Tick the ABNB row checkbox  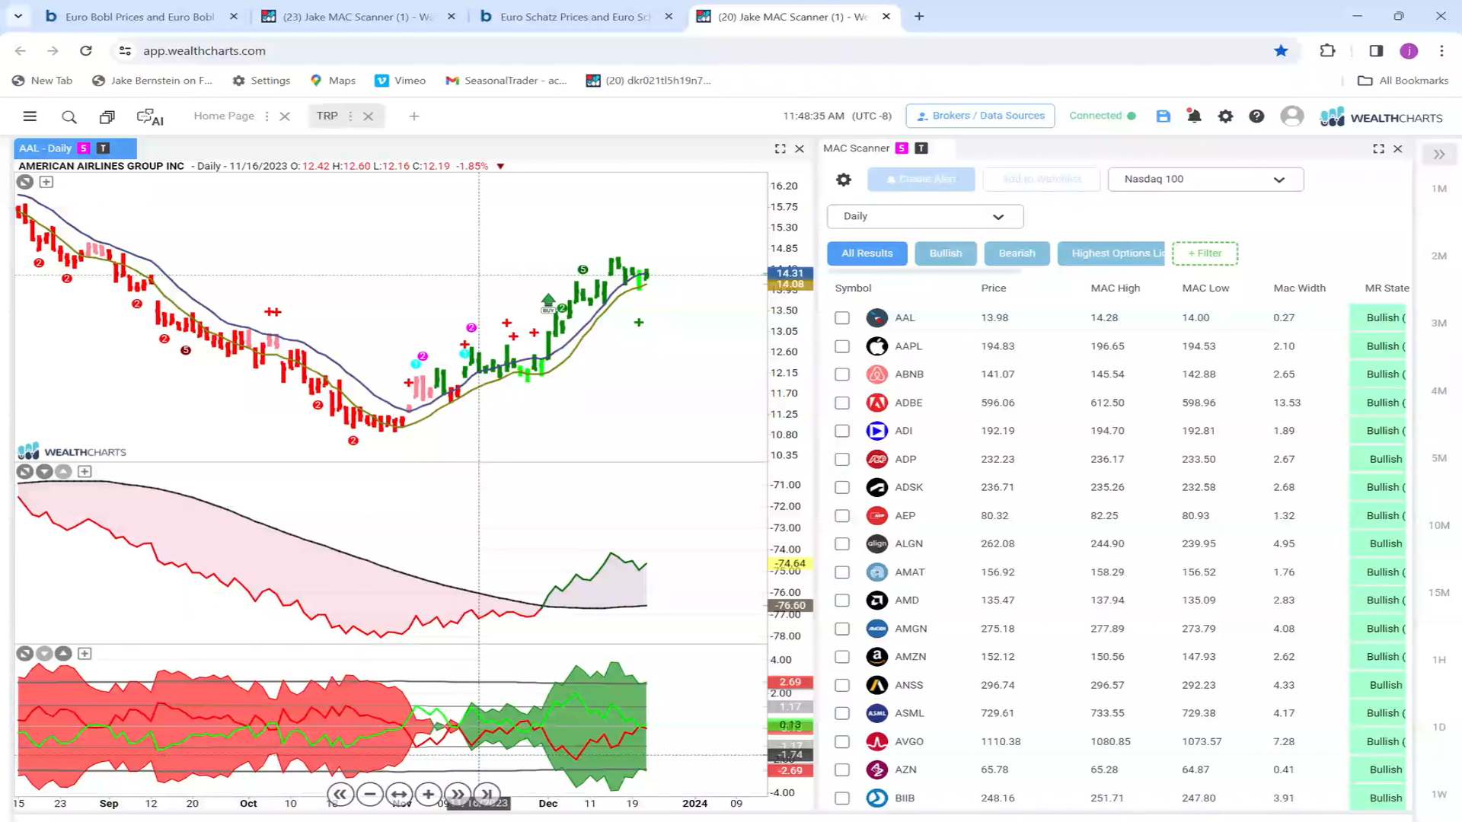point(842,374)
